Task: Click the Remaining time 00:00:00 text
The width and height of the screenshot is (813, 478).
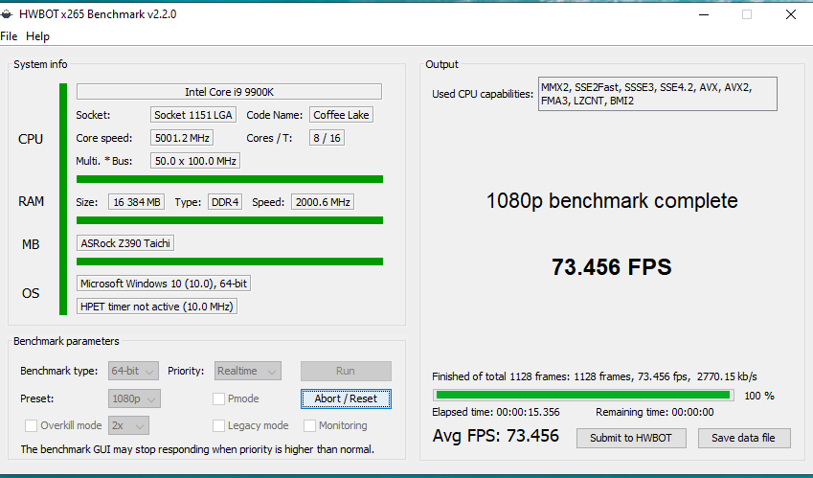Action: click(x=655, y=412)
